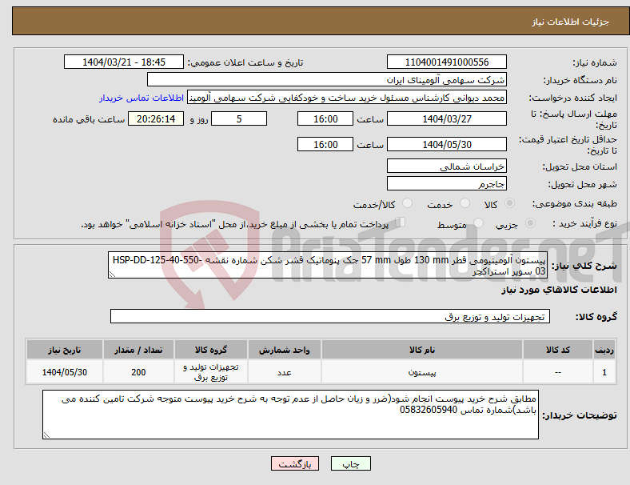Image resolution: width=630 pixels, height=485 pixels.
Task: Click the اطلاعات کالاهای مورد نیاز heading
Action: 559,290
